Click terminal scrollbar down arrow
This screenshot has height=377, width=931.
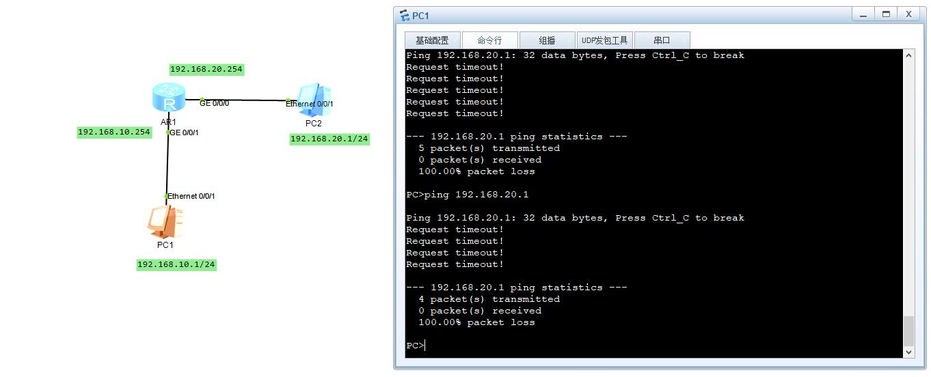pyautogui.click(x=908, y=352)
